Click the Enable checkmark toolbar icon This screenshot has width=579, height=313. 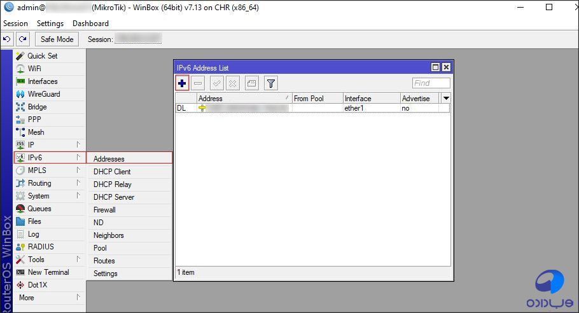tap(217, 83)
